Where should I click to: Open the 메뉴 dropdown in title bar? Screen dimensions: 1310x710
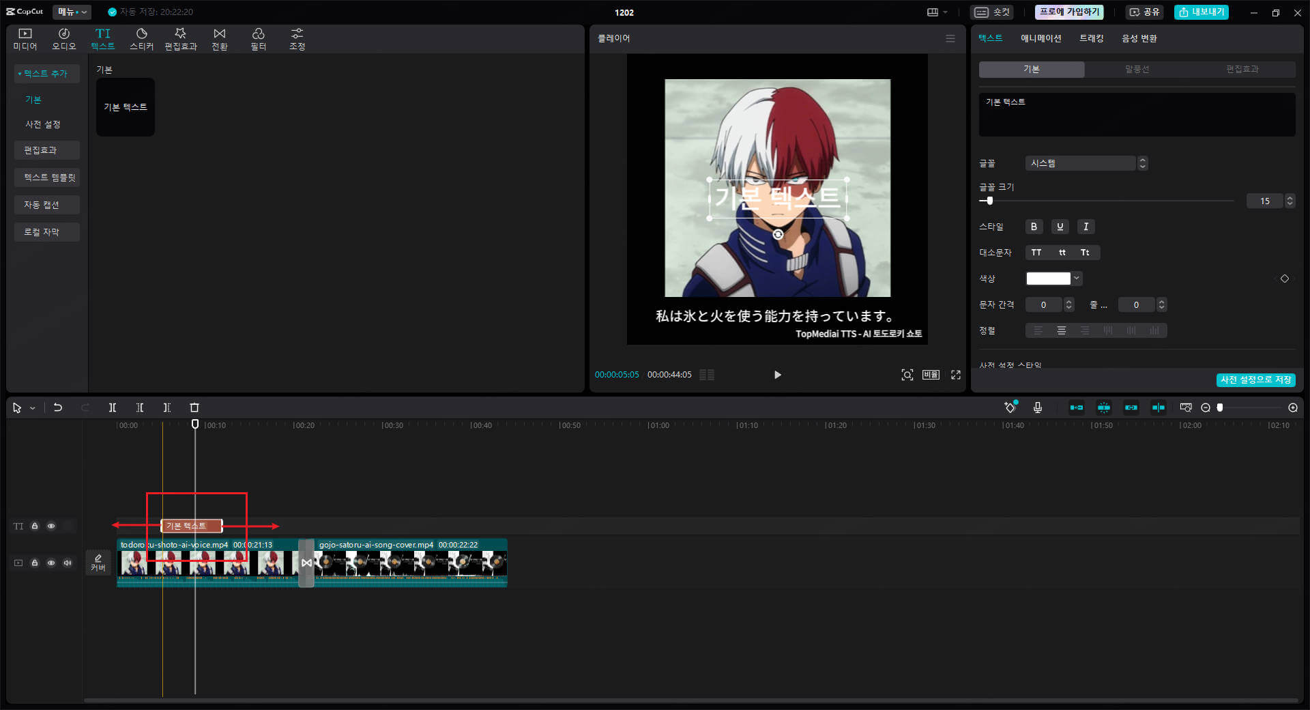(x=72, y=12)
